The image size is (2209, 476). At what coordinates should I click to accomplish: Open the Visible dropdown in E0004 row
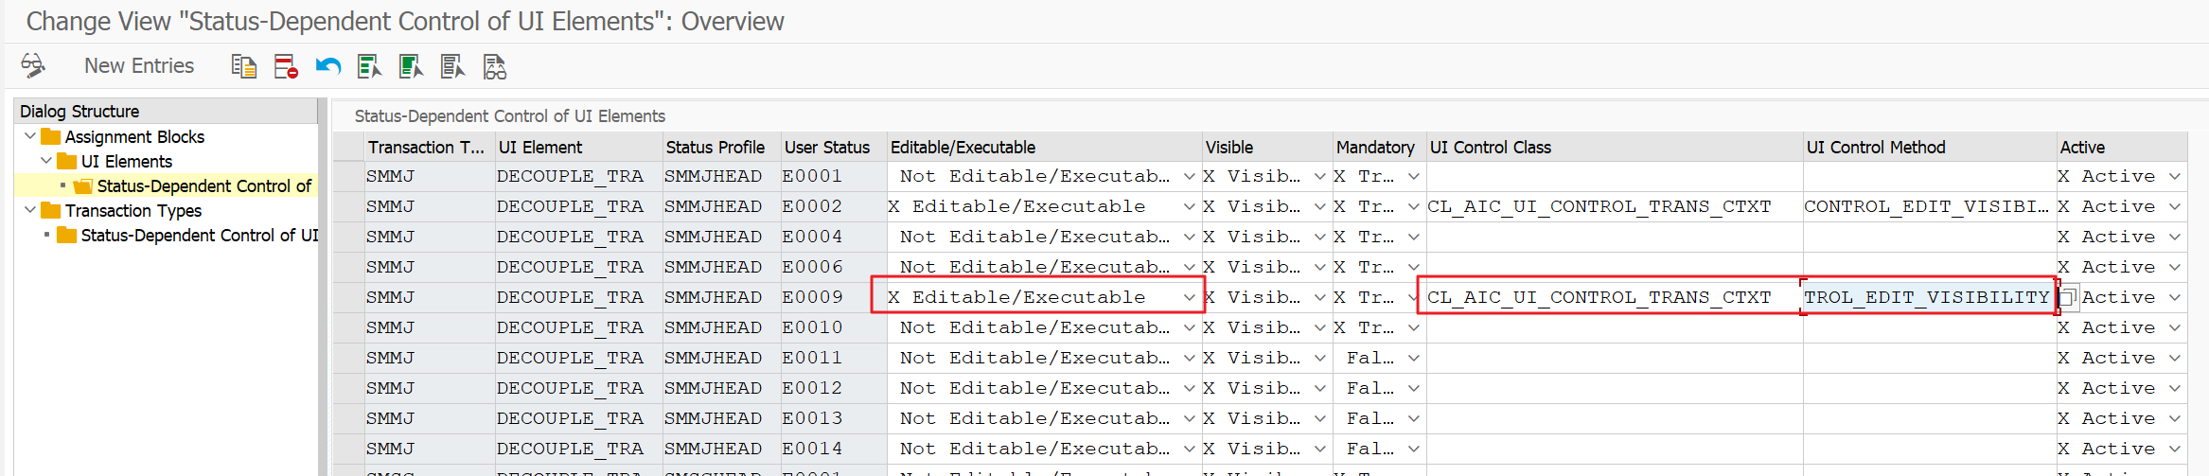pyautogui.click(x=1319, y=238)
